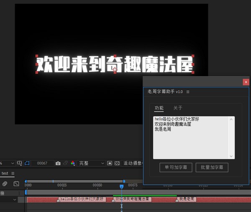The width and height of the screenshot is (251, 212).
Task: Open the 老周字幕助手 panel menu icon
Action: (188, 92)
